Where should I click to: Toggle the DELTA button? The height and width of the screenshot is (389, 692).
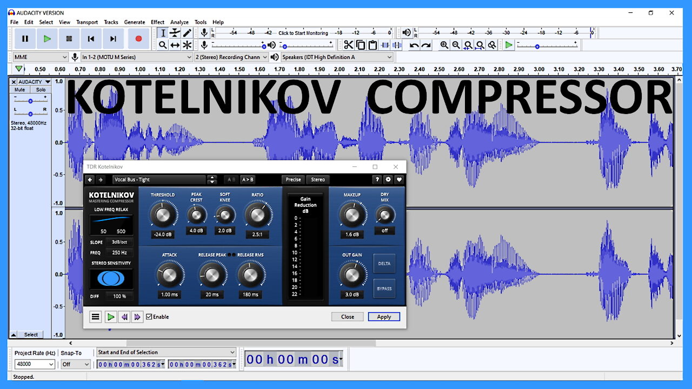pyautogui.click(x=384, y=264)
